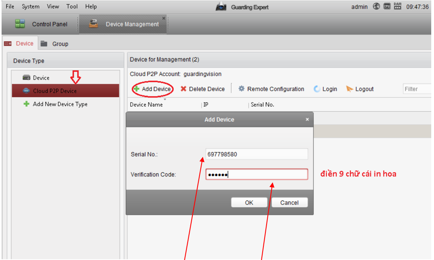Click the network globe status icon
The height and width of the screenshot is (260, 434).
[376, 6]
